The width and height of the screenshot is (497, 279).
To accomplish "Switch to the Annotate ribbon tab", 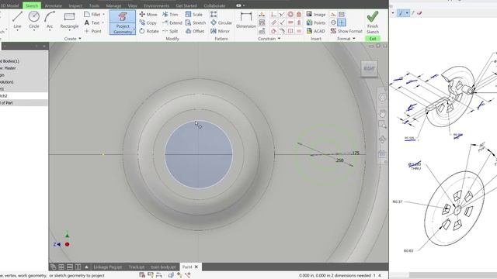I will pos(54,5).
